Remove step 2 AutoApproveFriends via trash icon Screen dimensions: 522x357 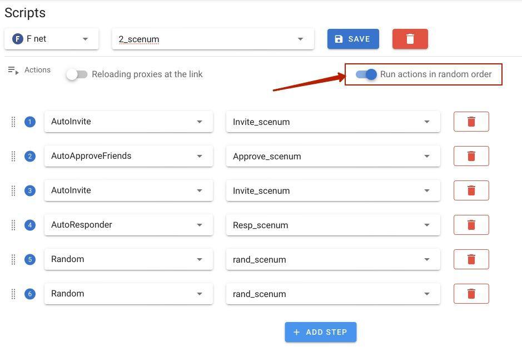(471, 156)
